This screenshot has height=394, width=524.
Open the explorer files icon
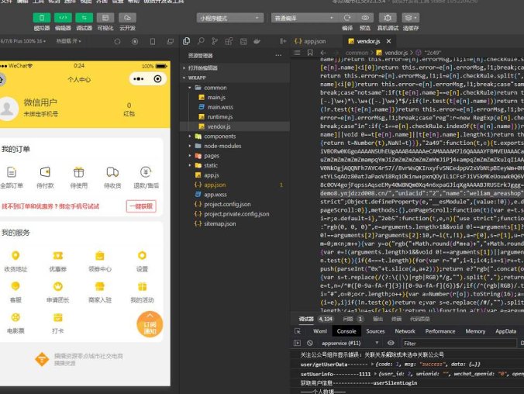click(x=187, y=41)
